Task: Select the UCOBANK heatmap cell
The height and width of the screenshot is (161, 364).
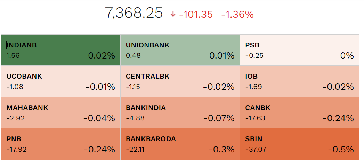Action: tap(60, 81)
